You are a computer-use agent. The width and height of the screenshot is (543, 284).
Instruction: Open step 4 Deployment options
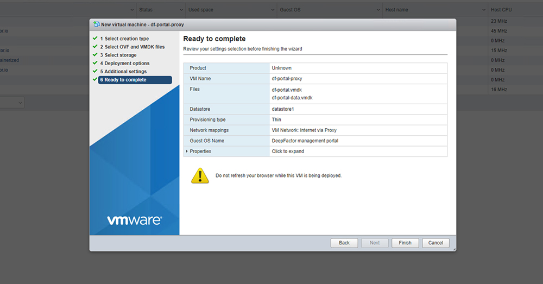[125, 64]
